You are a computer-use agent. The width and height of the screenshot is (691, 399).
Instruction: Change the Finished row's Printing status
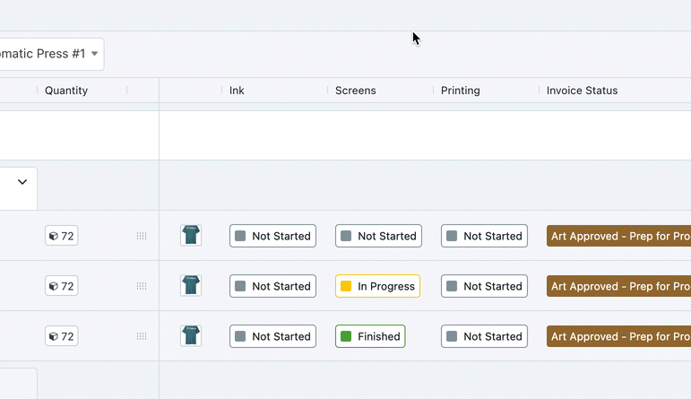484,336
